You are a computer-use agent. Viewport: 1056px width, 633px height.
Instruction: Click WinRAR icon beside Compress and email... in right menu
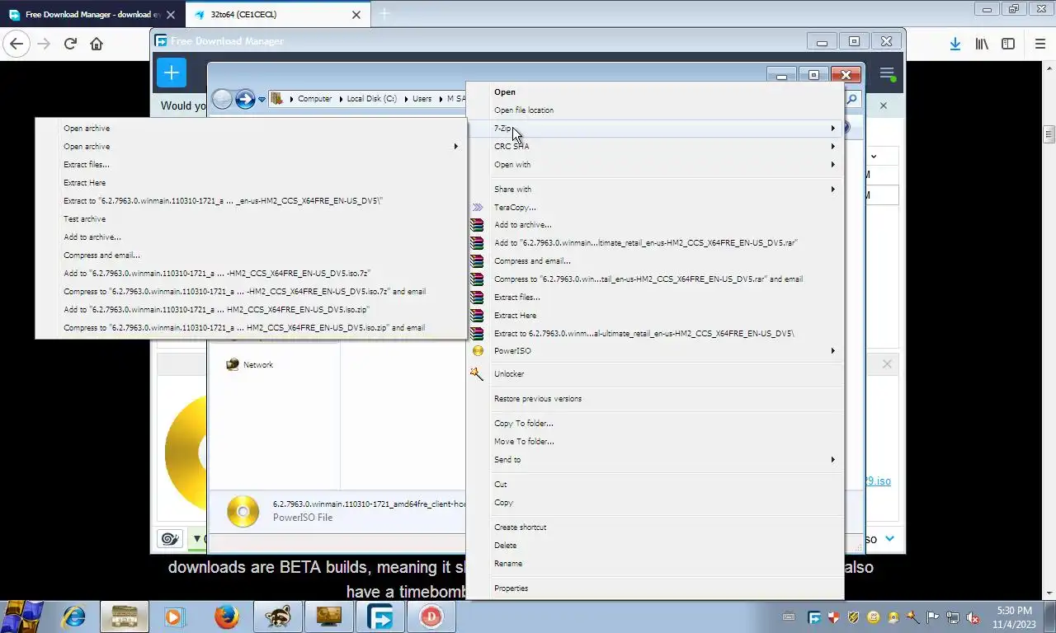tap(477, 260)
